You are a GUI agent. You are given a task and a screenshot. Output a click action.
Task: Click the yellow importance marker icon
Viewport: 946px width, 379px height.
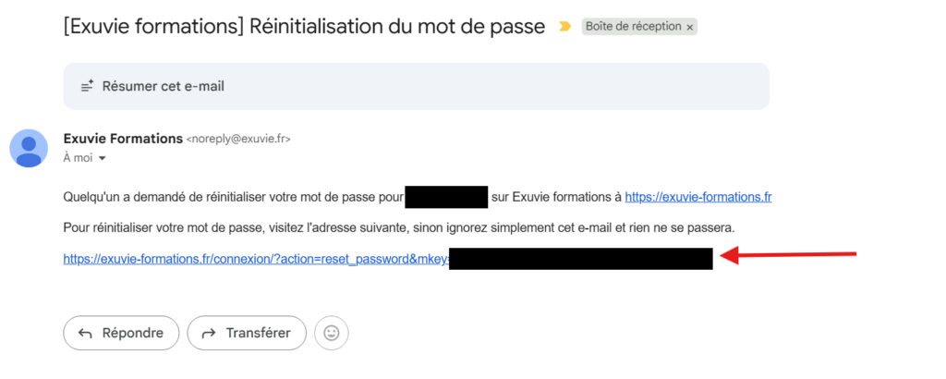click(565, 27)
